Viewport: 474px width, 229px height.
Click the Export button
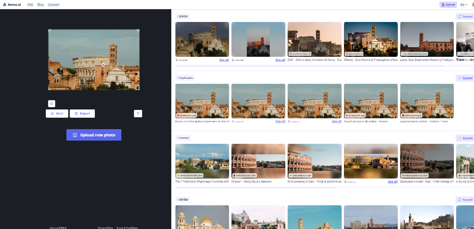(82, 114)
